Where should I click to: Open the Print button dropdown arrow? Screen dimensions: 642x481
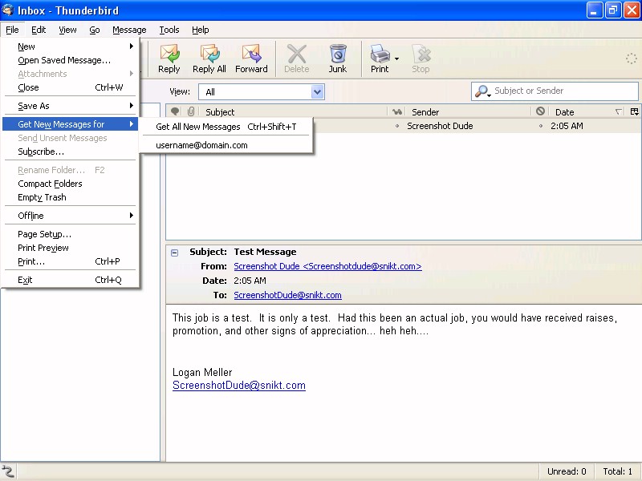(x=396, y=59)
